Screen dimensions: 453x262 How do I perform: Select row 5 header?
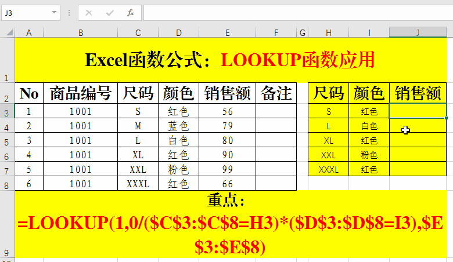7,140
